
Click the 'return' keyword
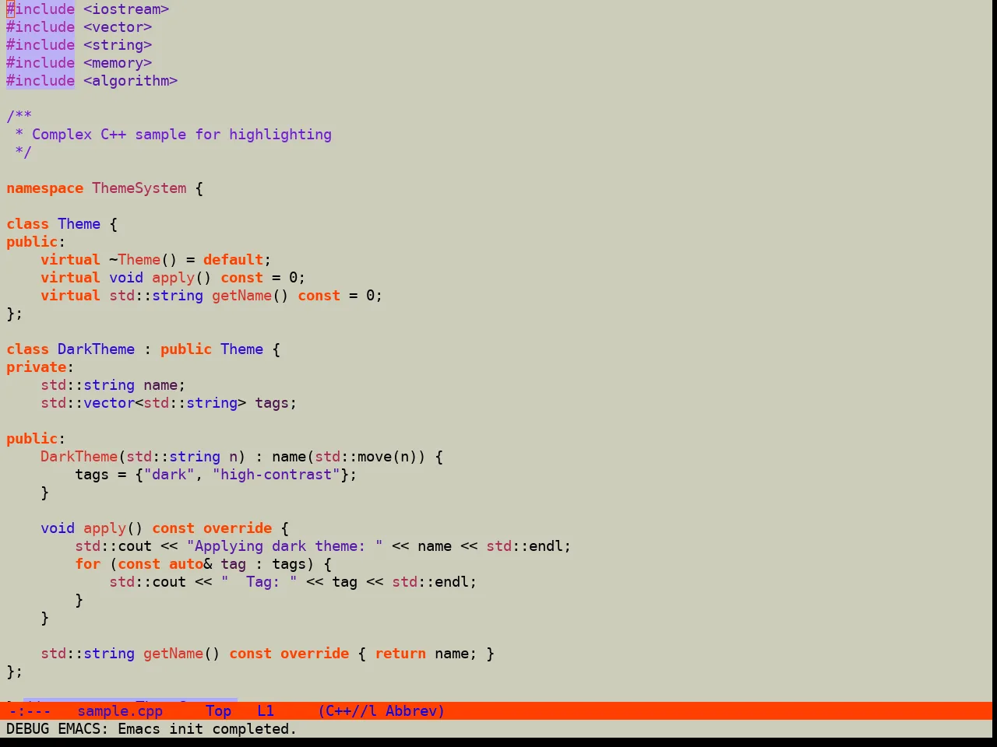[x=400, y=654]
